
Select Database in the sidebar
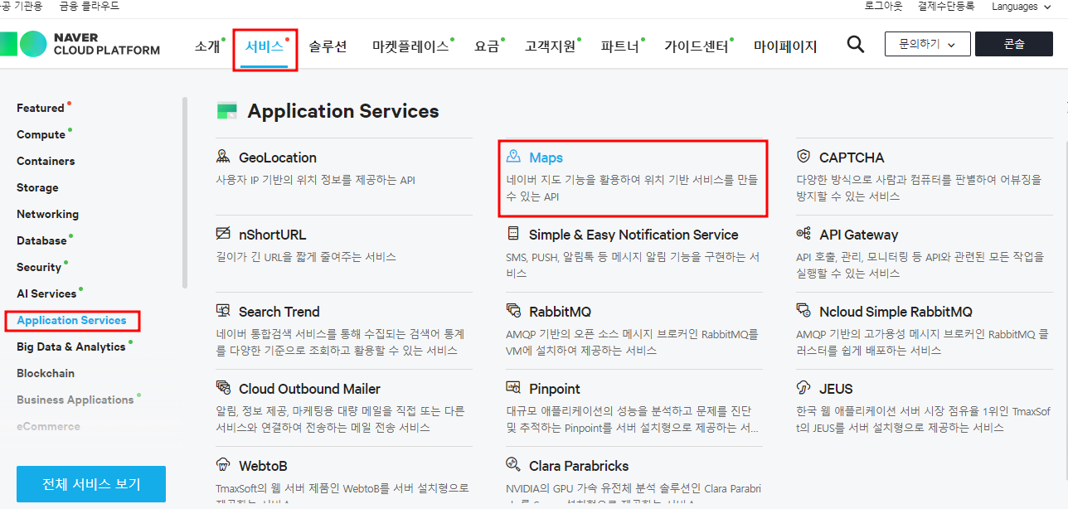(x=41, y=240)
